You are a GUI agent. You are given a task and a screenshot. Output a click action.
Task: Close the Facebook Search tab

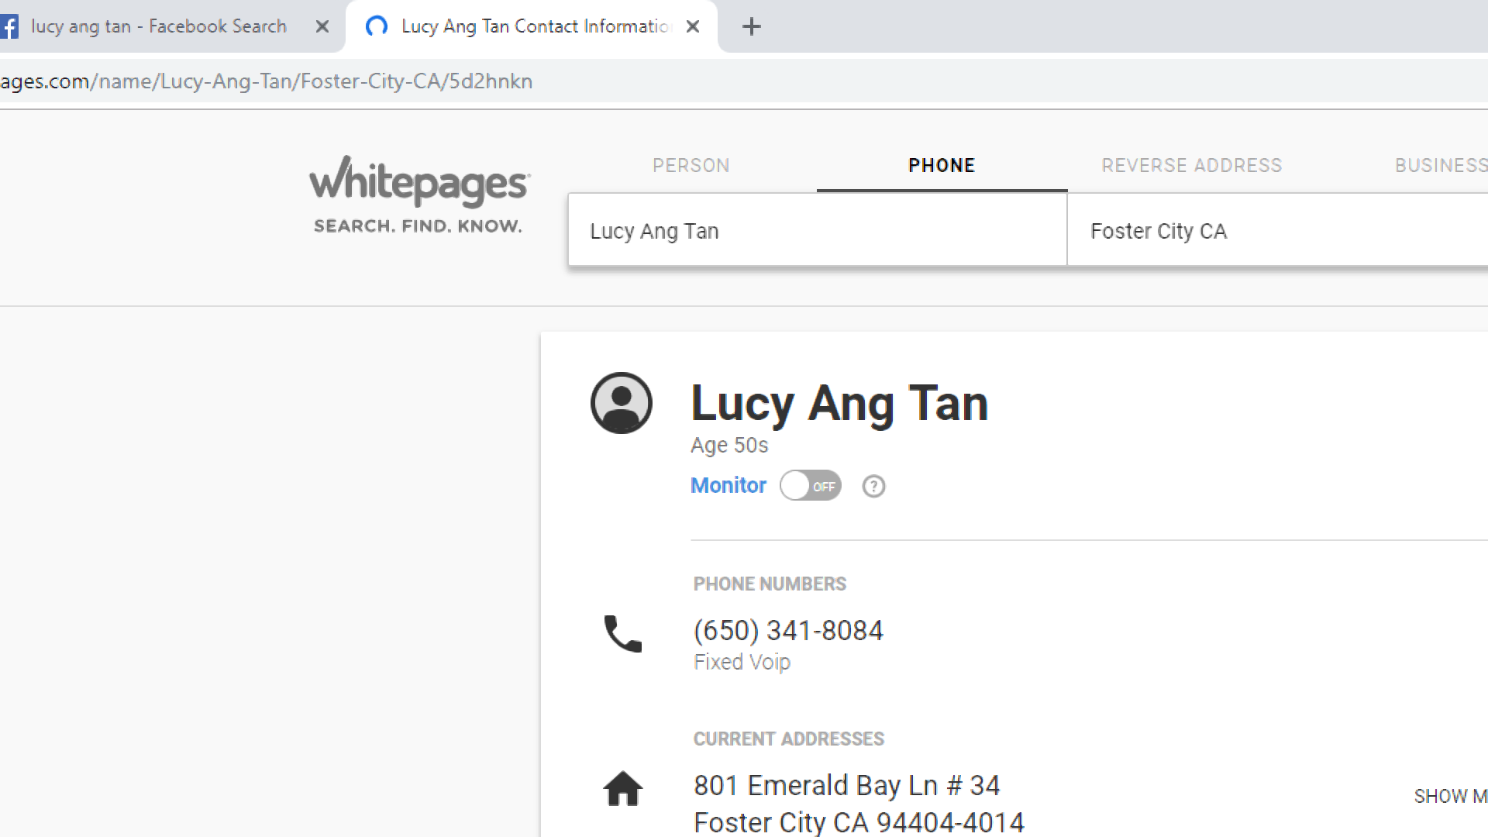(x=322, y=26)
